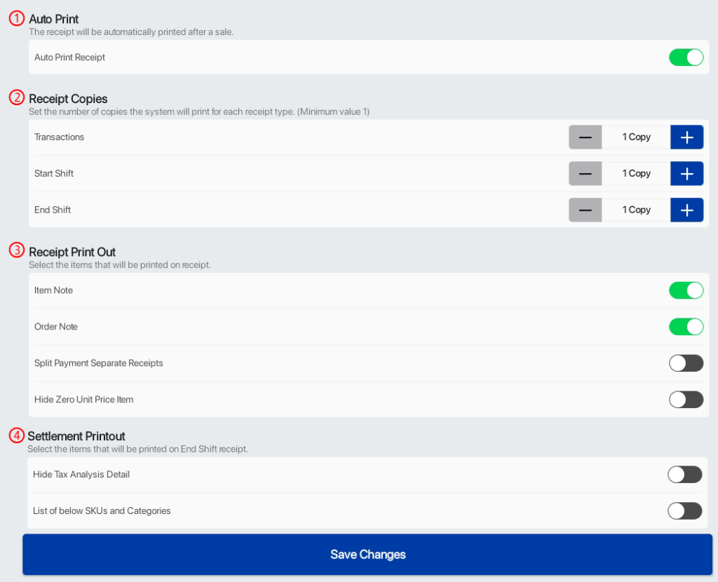The width and height of the screenshot is (718, 582).
Task: Increase the Start Shift copy count
Action: tap(686, 173)
